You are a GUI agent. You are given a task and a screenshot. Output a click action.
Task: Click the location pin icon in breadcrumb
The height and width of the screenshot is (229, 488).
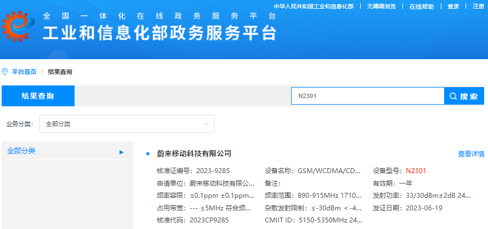pyautogui.click(x=5, y=72)
